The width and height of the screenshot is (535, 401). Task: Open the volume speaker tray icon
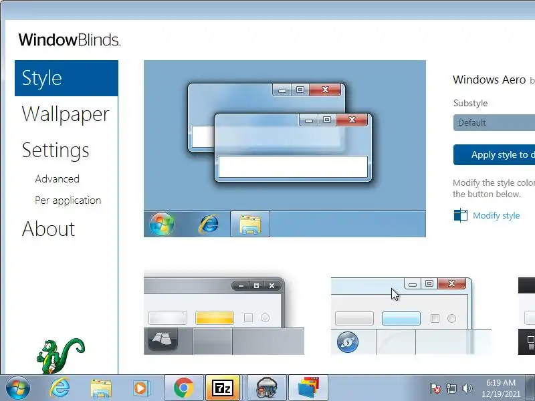(467, 388)
